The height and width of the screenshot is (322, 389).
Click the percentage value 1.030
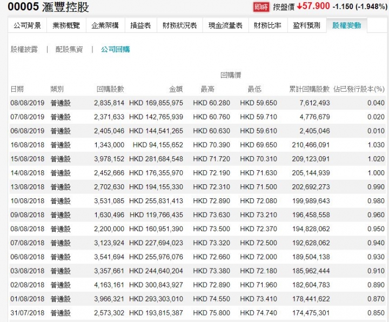[376, 145]
